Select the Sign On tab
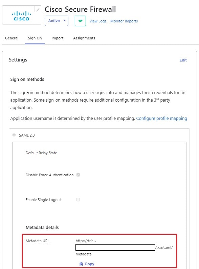Image resolution: width=199 pixels, height=269 pixels. coord(35,38)
